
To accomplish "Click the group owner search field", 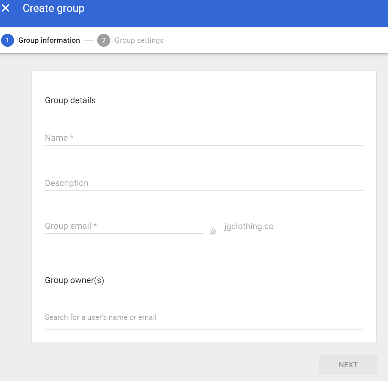I will pyautogui.click(x=204, y=317).
